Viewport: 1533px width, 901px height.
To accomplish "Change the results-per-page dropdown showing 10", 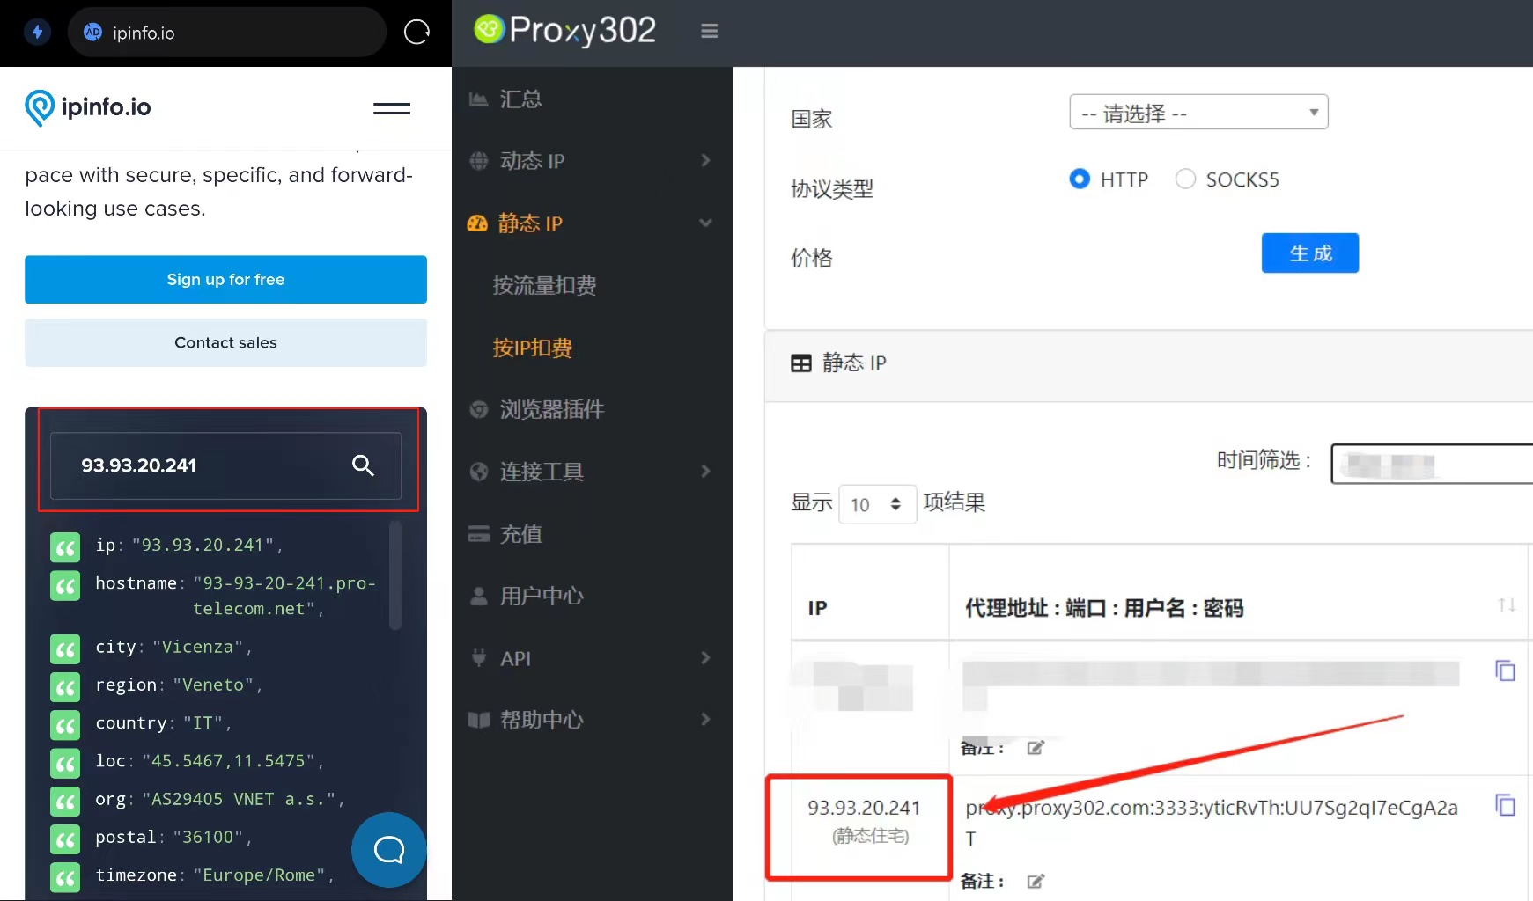I will point(876,504).
